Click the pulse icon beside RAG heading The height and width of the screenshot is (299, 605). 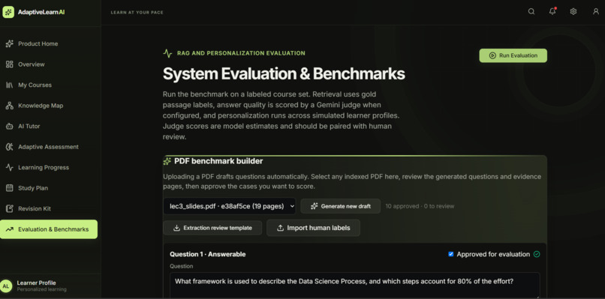pos(167,53)
